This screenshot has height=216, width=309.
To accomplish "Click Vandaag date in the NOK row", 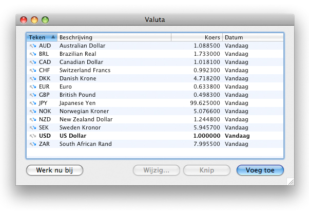I will pyautogui.click(x=237, y=111).
